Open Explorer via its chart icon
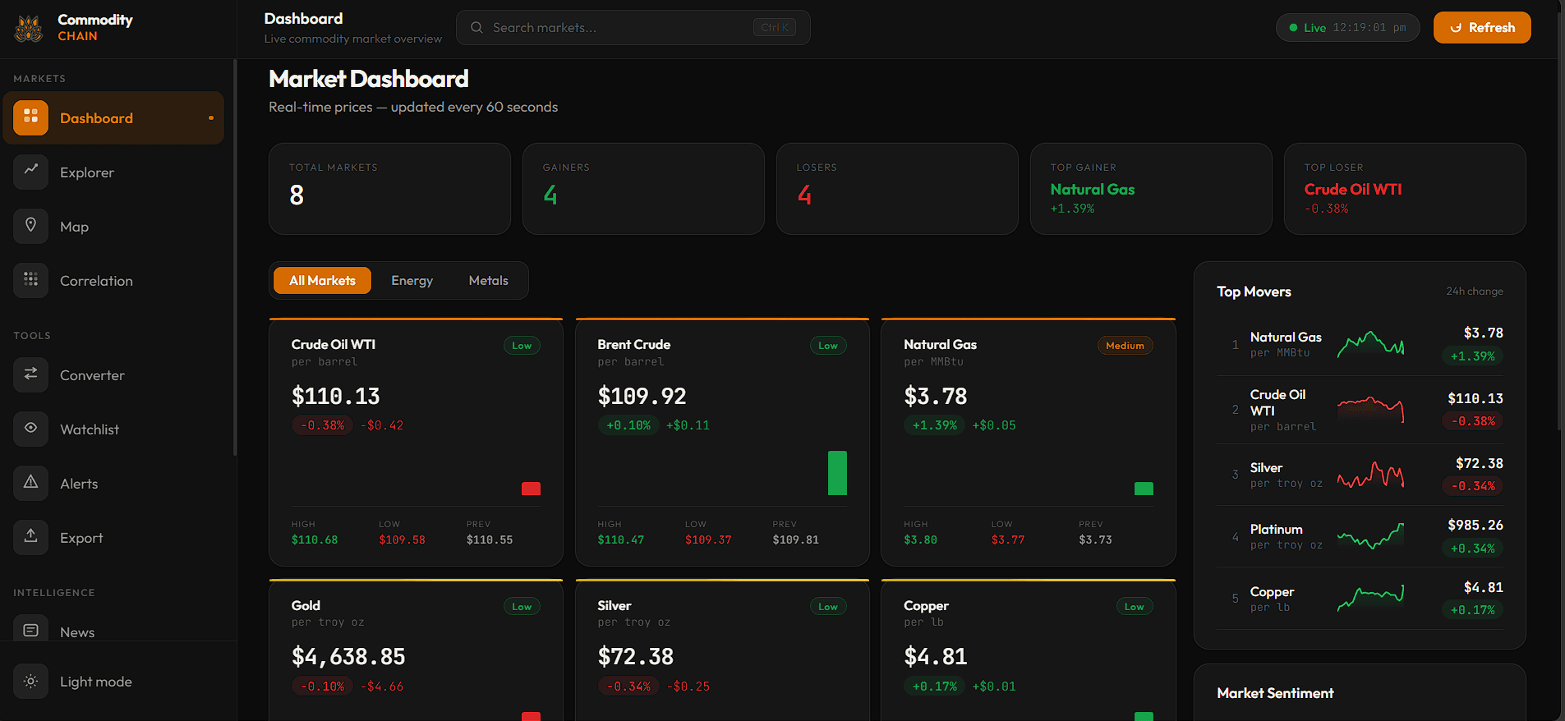The width and height of the screenshot is (1565, 721). (31, 172)
